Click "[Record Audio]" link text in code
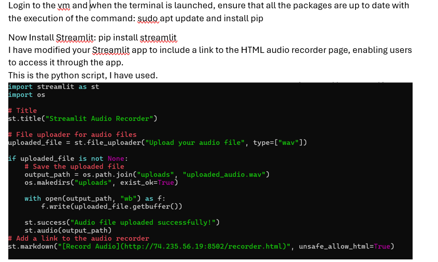The image size is (438, 262). 91,246
